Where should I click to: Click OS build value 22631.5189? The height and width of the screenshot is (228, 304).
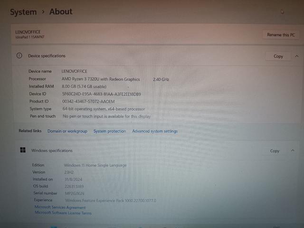[x=74, y=187]
